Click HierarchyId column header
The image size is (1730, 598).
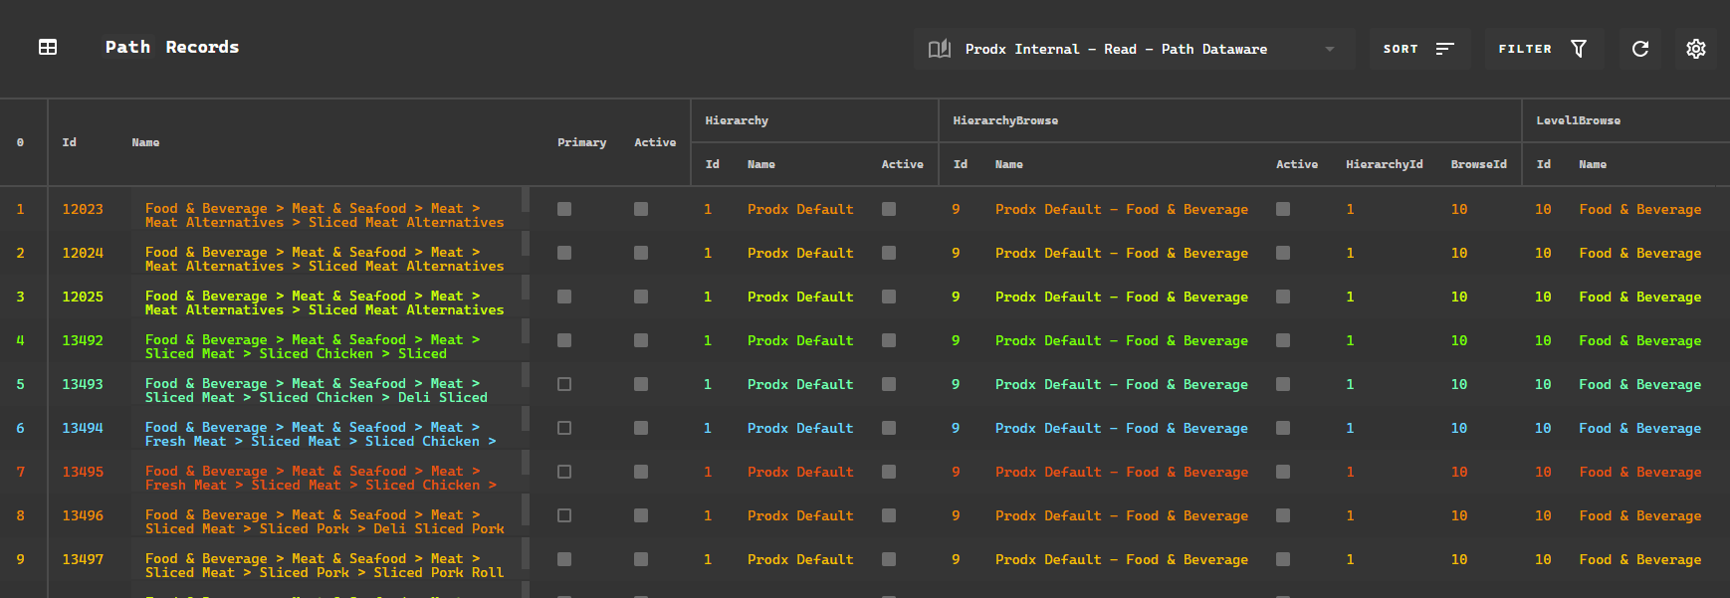coord(1384,164)
